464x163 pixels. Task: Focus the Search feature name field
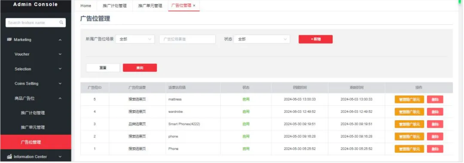click(x=36, y=23)
